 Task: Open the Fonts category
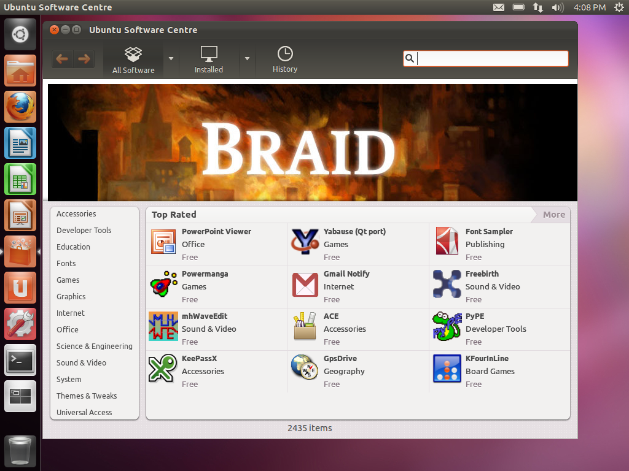(x=66, y=264)
